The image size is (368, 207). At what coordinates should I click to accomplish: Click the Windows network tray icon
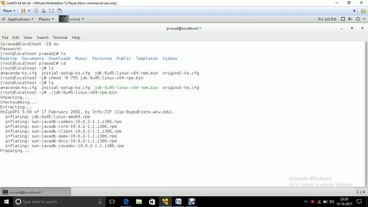point(319,202)
